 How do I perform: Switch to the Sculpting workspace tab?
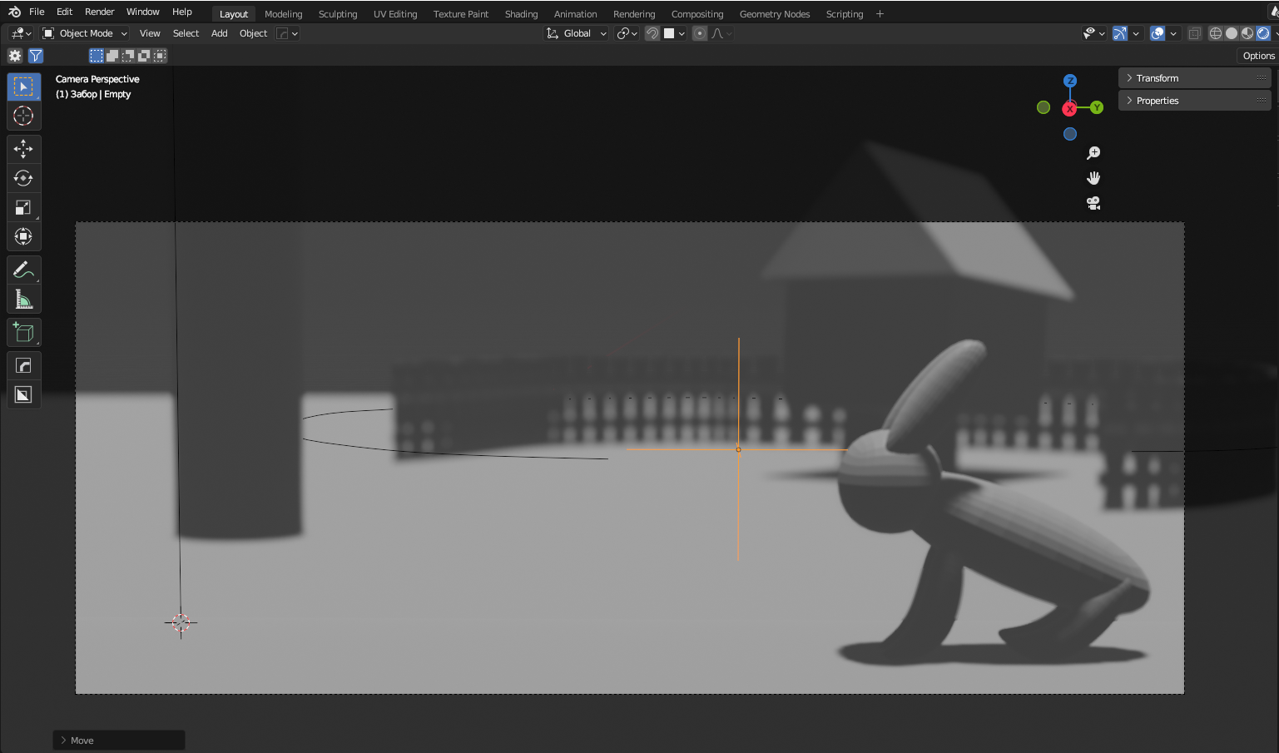(x=337, y=14)
